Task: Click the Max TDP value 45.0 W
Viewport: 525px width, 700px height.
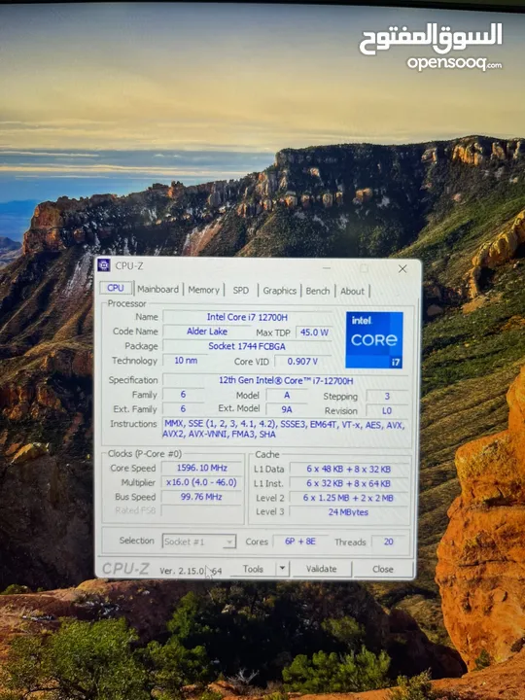Action: tap(314, 332)
